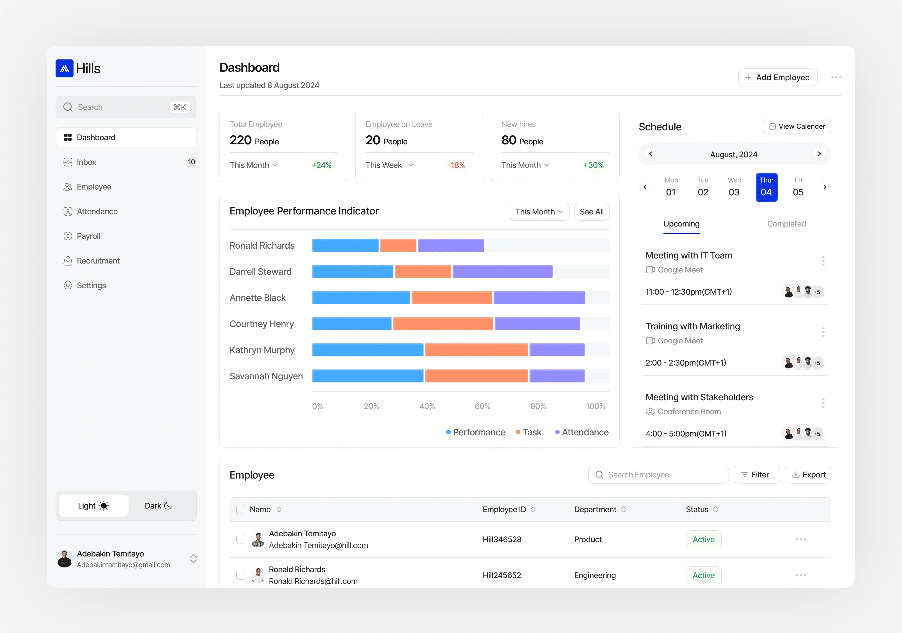Expand user account switcher for Adebakin Temitayo
Image resolution: width=902 pixels, height=633 pixels.
coord(193,559)
